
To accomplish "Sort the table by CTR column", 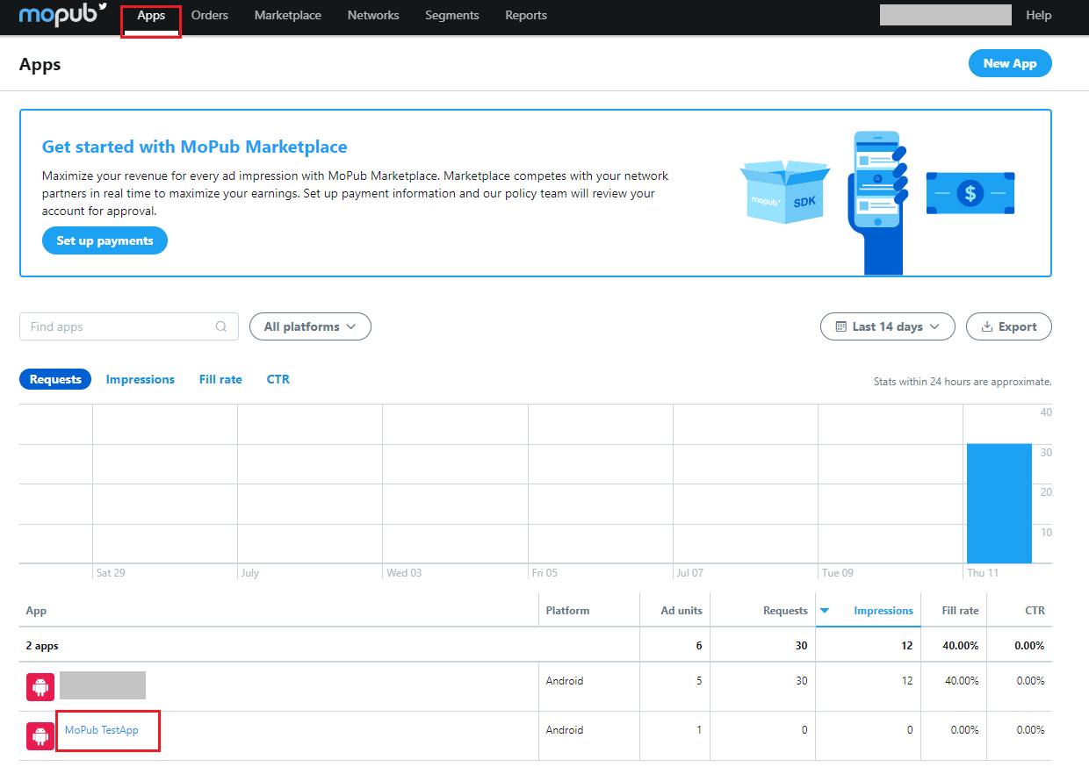I will coord(1035,611).
